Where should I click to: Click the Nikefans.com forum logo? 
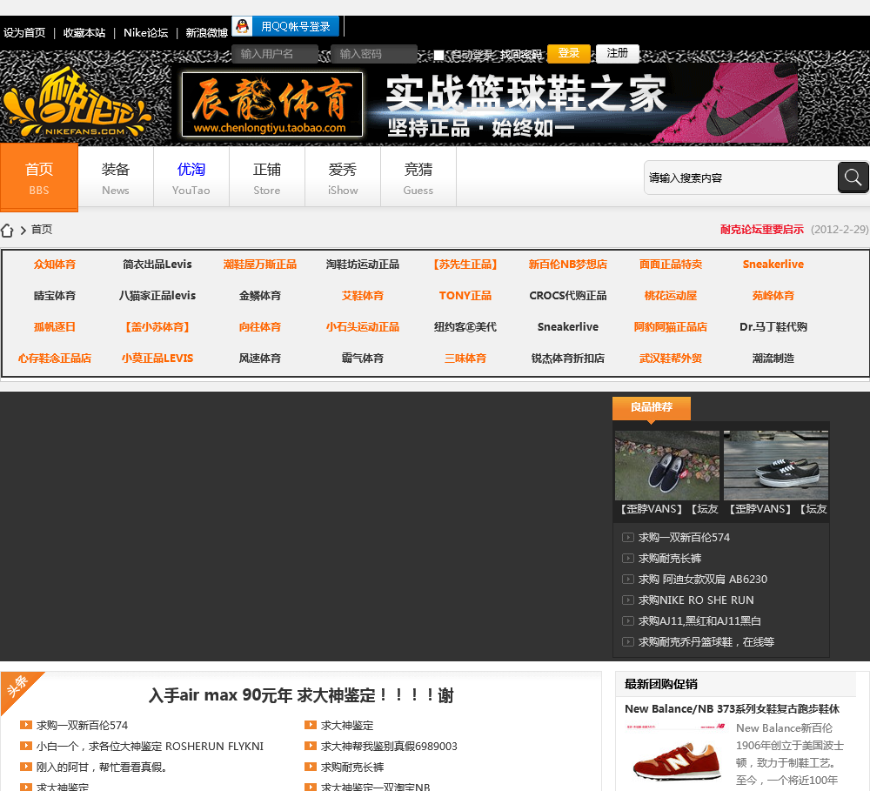click(77, 103)
